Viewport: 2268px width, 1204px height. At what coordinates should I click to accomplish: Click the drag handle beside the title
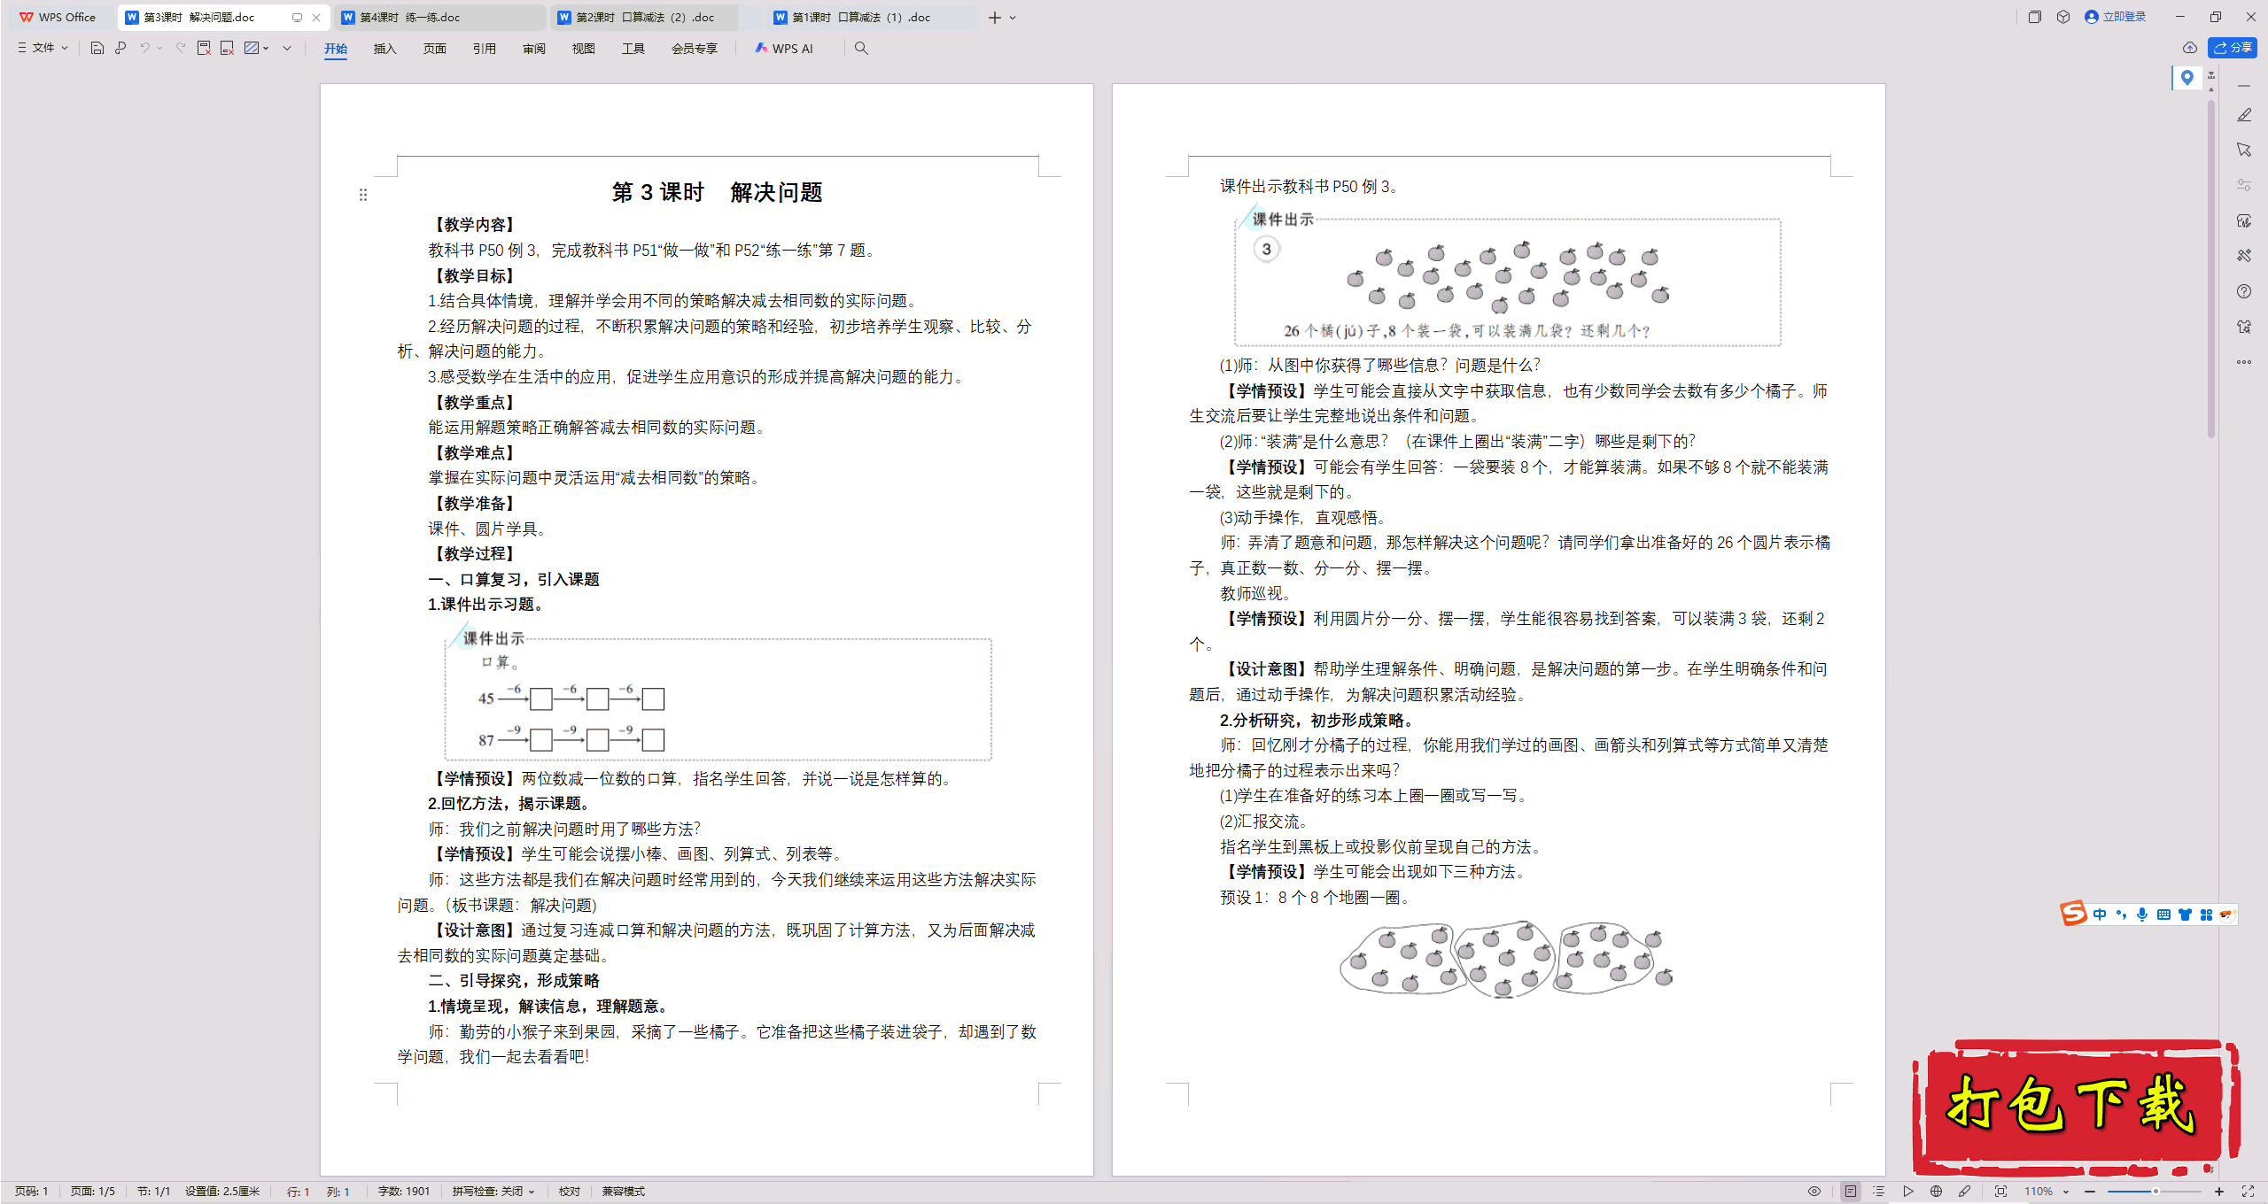[x=363, y=195]
